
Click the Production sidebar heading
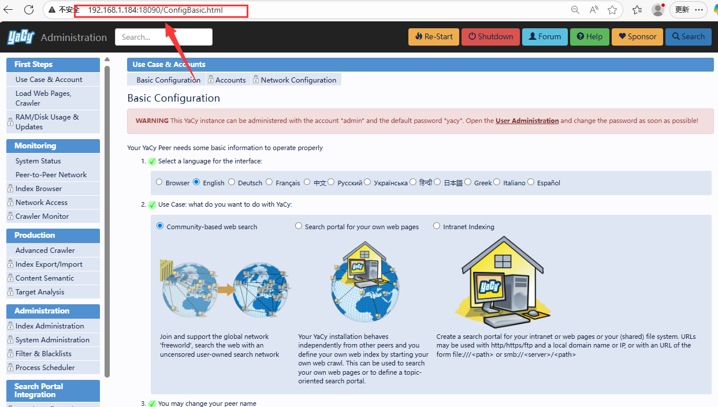(x=53, y=235)
